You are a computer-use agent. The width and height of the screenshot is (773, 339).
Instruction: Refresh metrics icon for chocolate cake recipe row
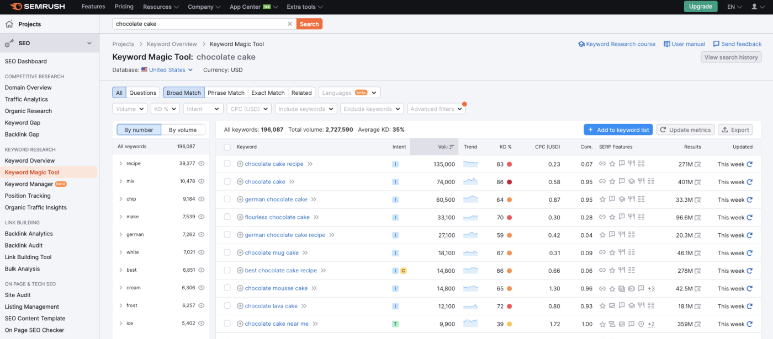click(x=749, y=164)
